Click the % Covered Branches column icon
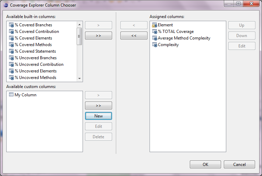The image size is (262, 176). click(11, 25)
